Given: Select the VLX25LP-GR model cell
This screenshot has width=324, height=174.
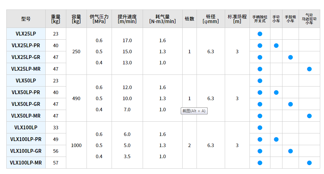Looking at the screenshot, I should (26, 57).
